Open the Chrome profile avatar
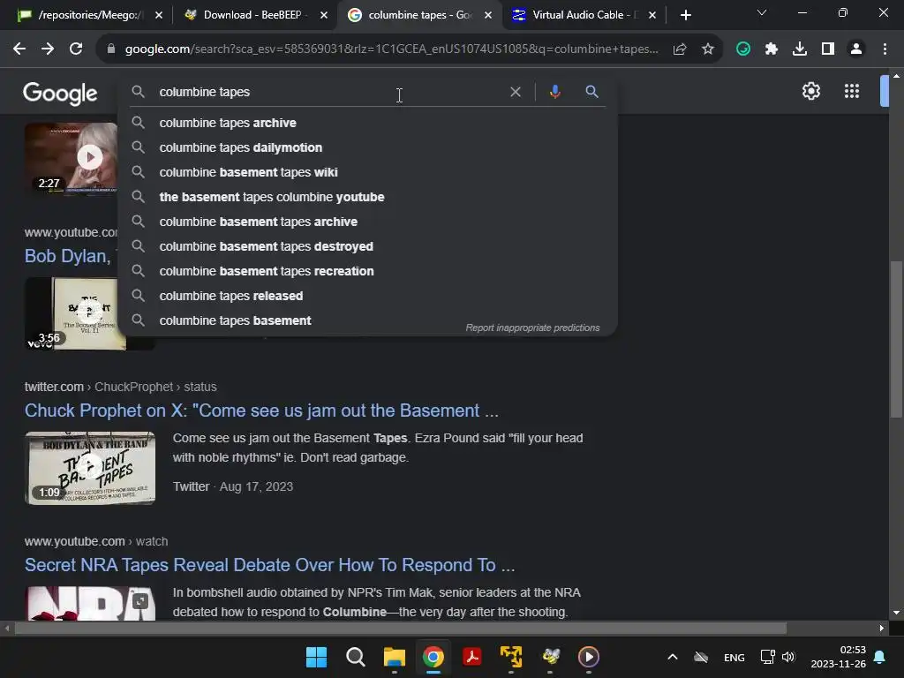 (856, 49)
